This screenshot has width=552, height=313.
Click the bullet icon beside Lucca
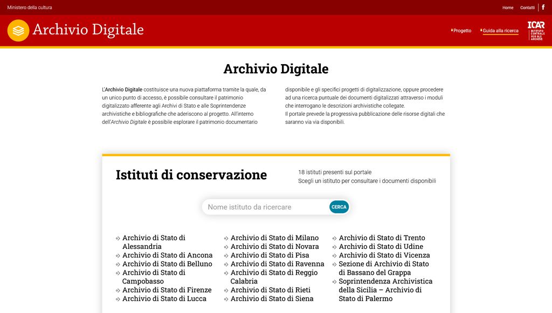[x=118, y=300]
